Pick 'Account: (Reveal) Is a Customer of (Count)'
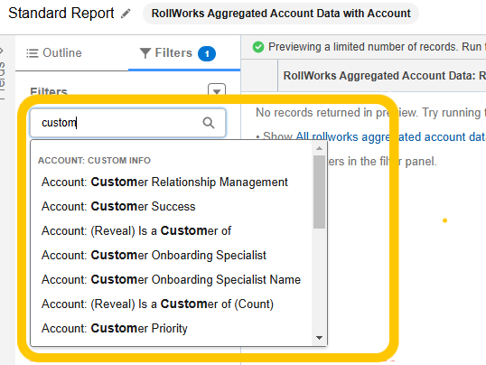 click(157, 304)
